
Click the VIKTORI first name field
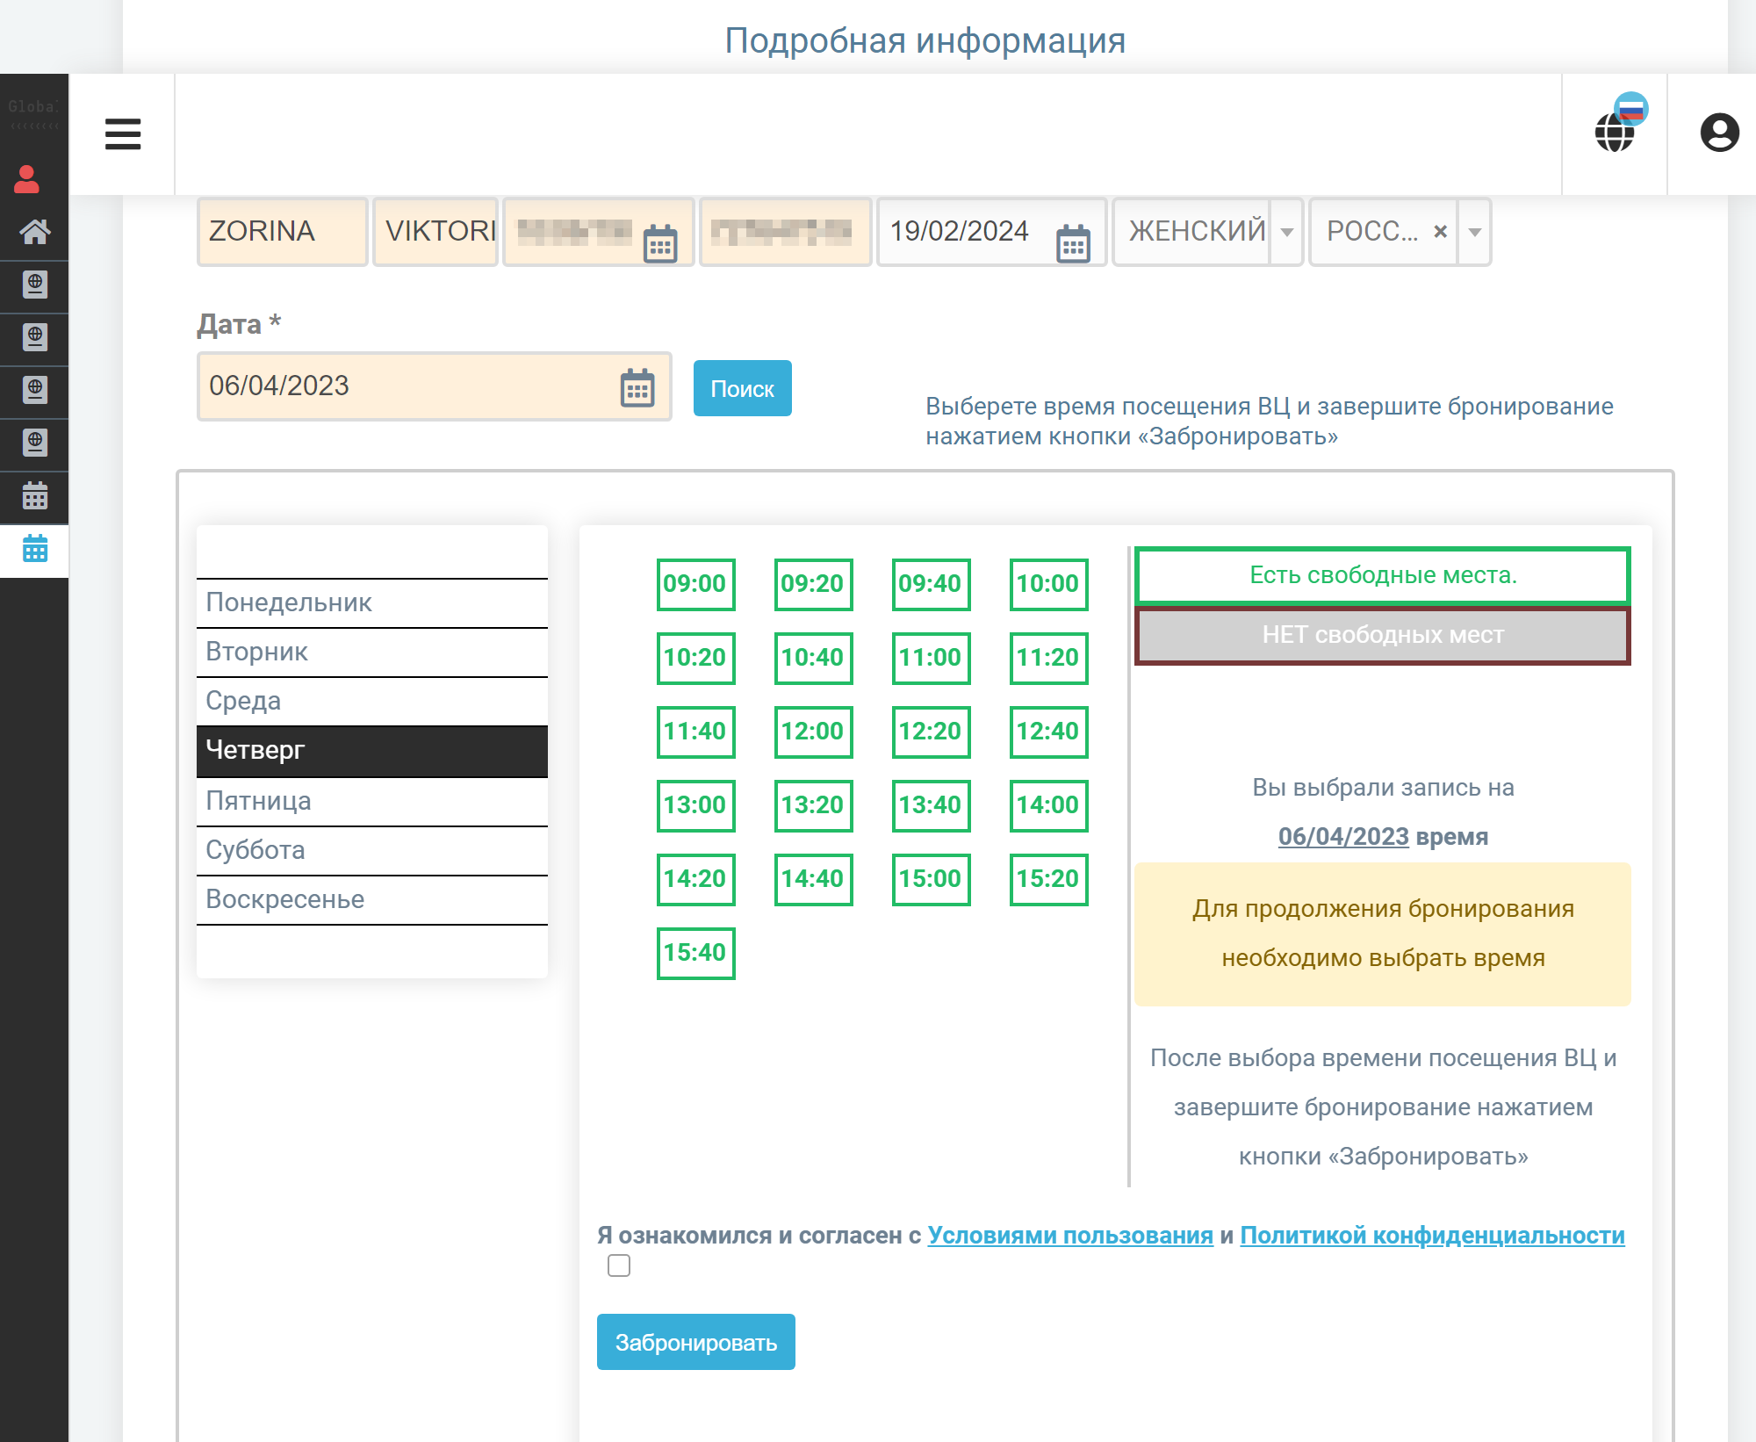pyautogui.click(x=435, y=232)
